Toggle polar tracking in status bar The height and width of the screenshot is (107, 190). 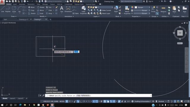pyautogui.click(x=84, y=101)
